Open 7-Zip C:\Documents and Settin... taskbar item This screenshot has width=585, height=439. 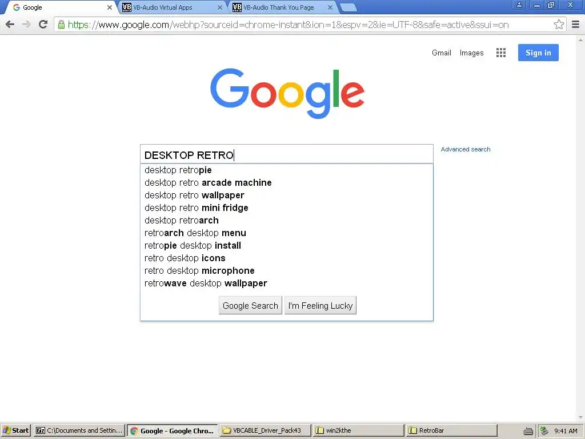tap(79, 430)
